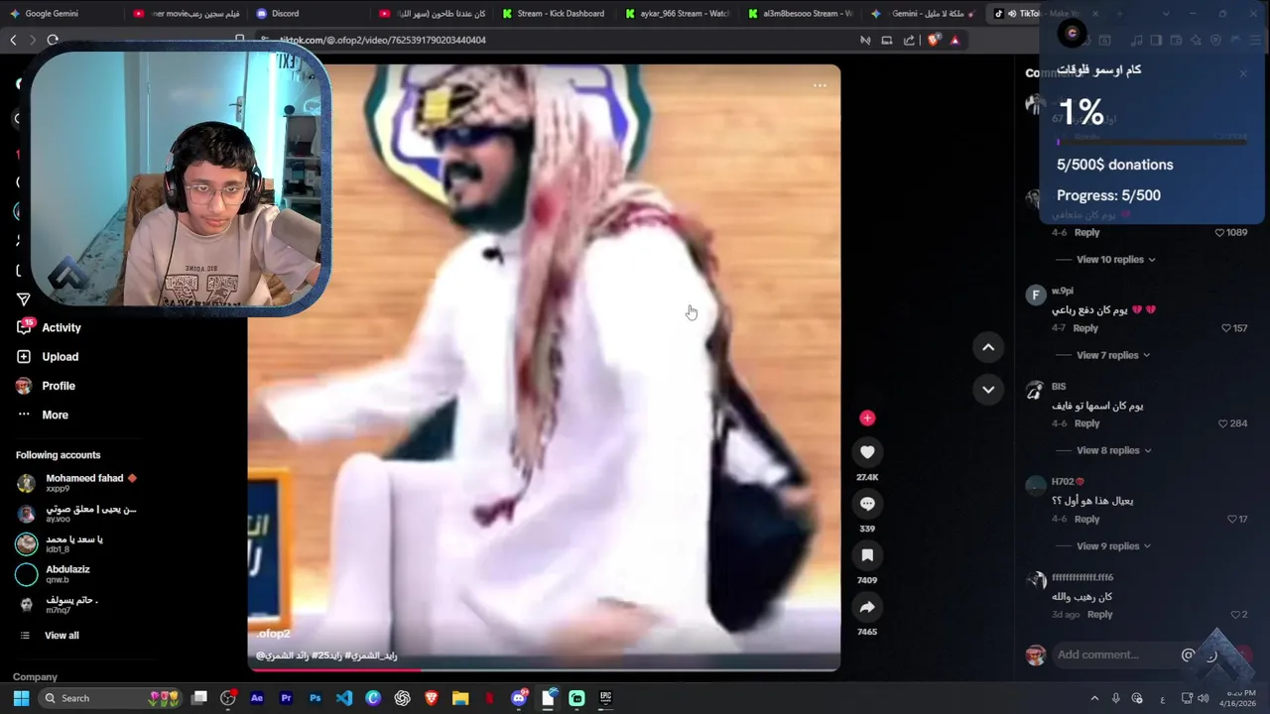Launch Visual Studio Code from taskbar
Viewport: 1270px width, 714px height.
point(344,698)
